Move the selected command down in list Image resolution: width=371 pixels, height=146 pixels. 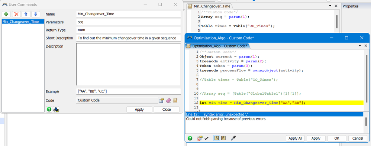[36, 14]
